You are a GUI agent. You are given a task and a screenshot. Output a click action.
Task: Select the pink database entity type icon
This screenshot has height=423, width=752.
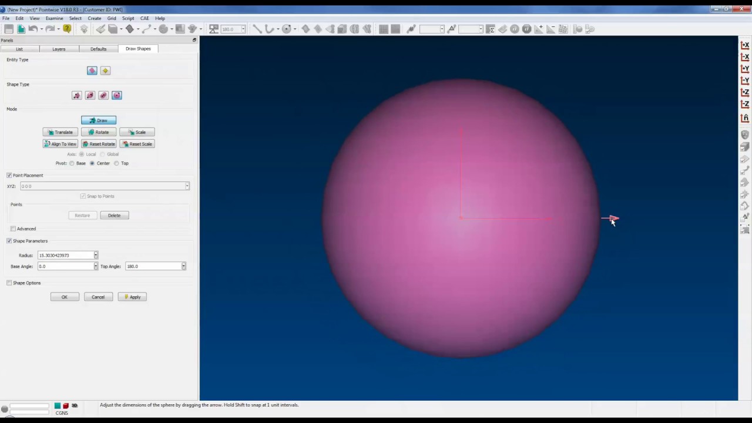92,70
